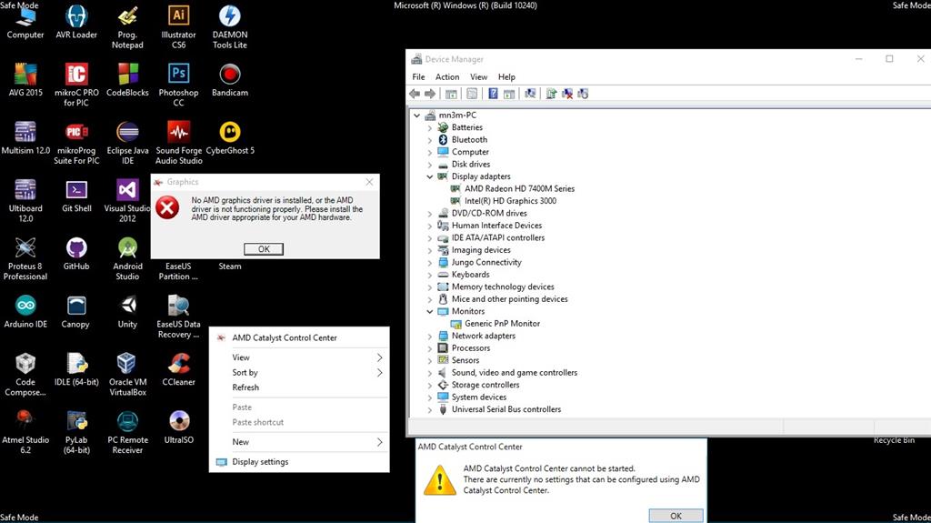The height and width of the screenshot is (523, 931).
Task: Open the Action menu in Device Manager
Action: (x=447, y=76)
